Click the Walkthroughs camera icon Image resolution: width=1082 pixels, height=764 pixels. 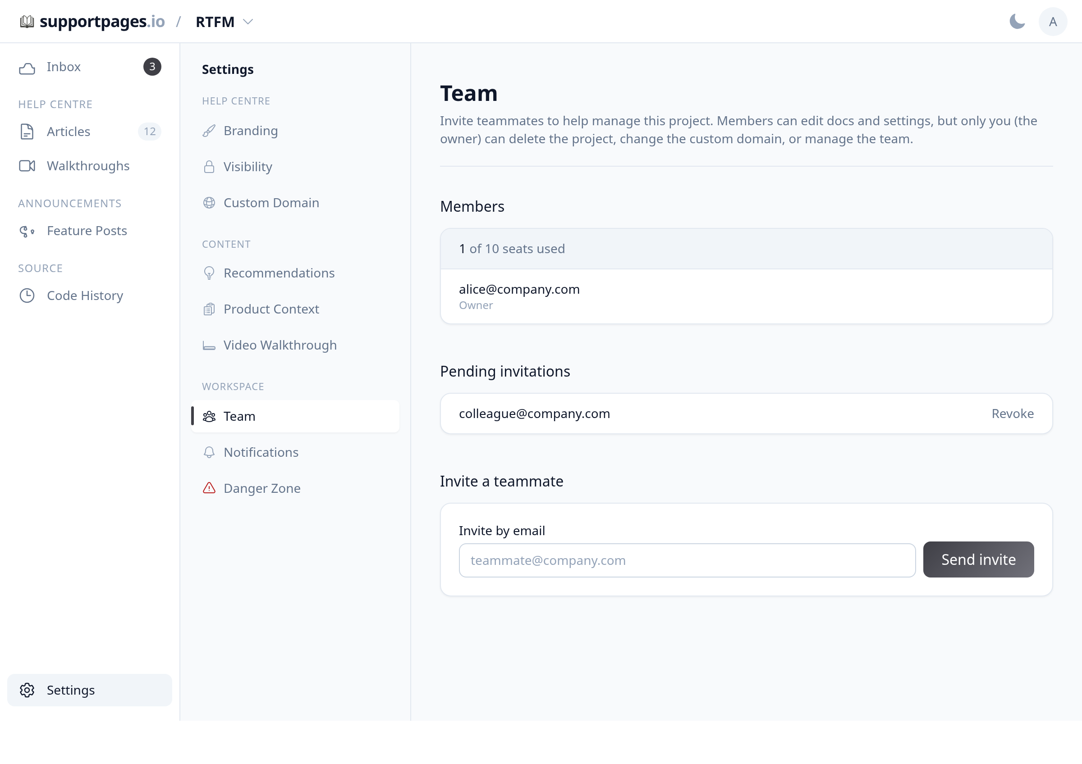pos(27,166)
